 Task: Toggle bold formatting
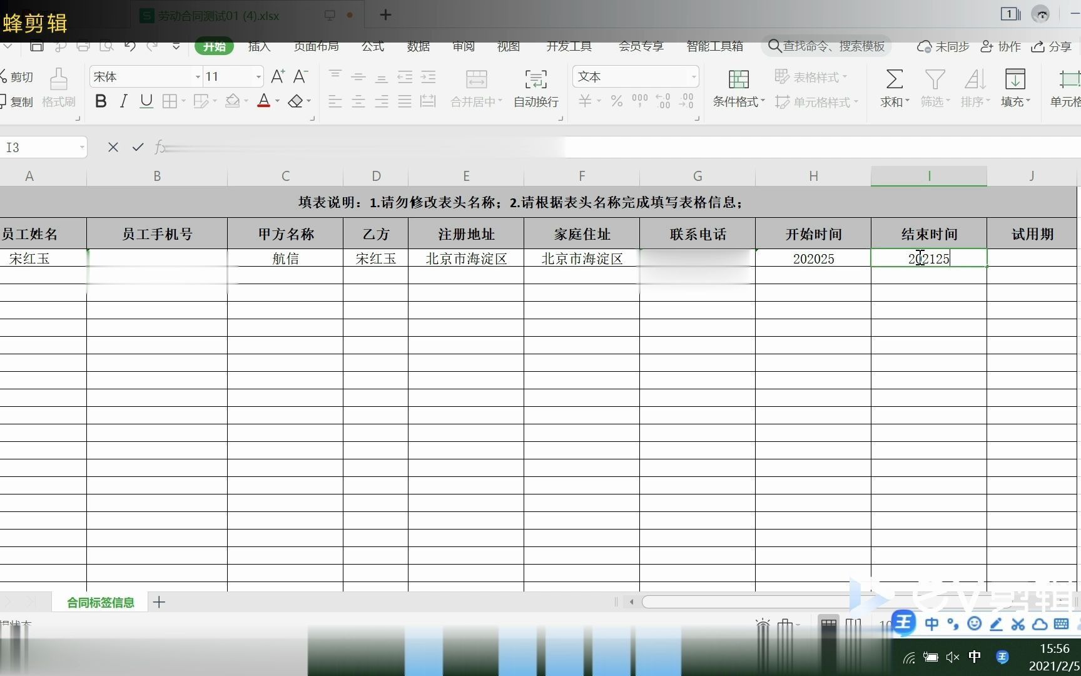(101, 101)
